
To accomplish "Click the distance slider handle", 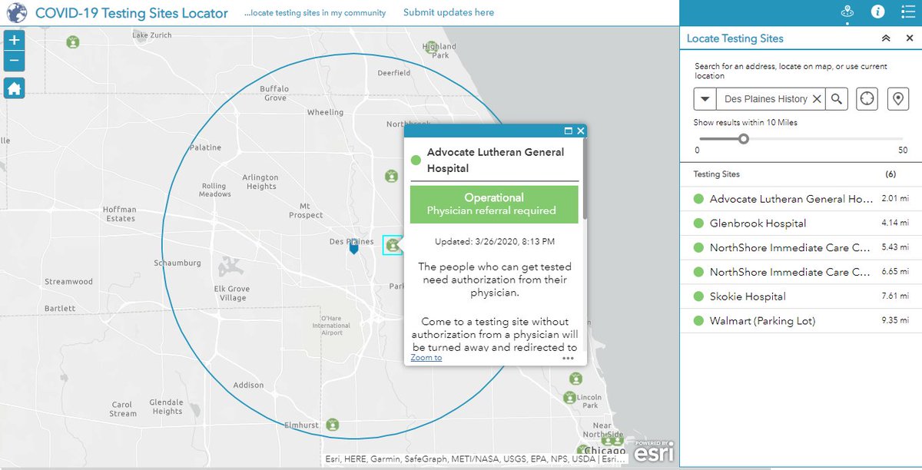I will 743,139.
